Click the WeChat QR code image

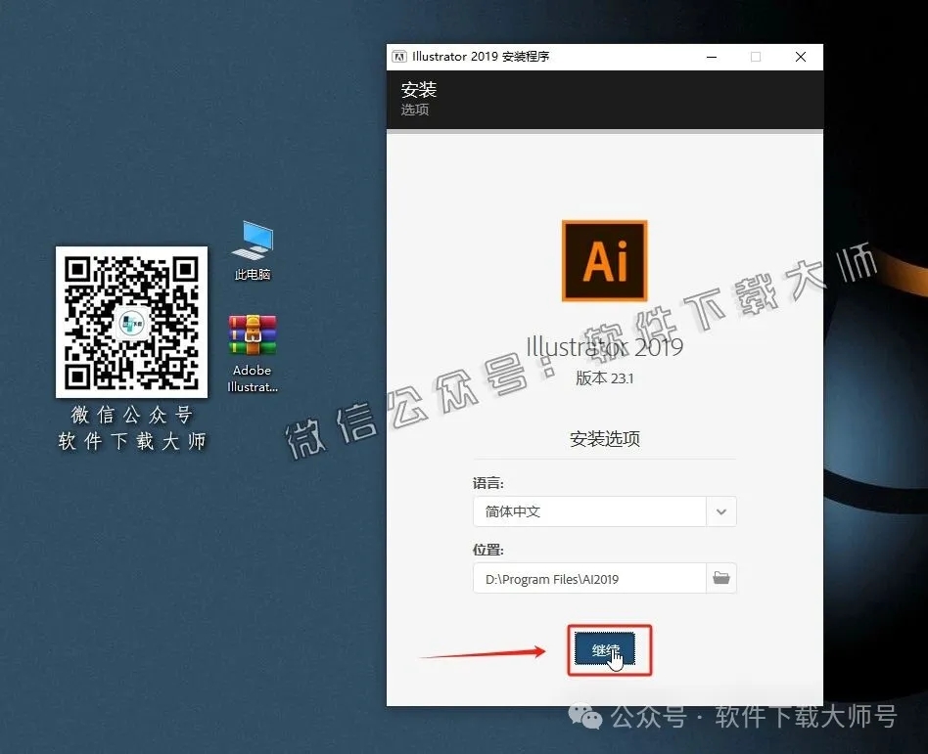pyautogui.click(x=131, y=322)
